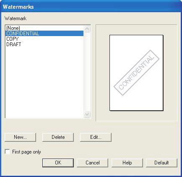
Task: Click empty space inside the watermark list
Action: 44,83
